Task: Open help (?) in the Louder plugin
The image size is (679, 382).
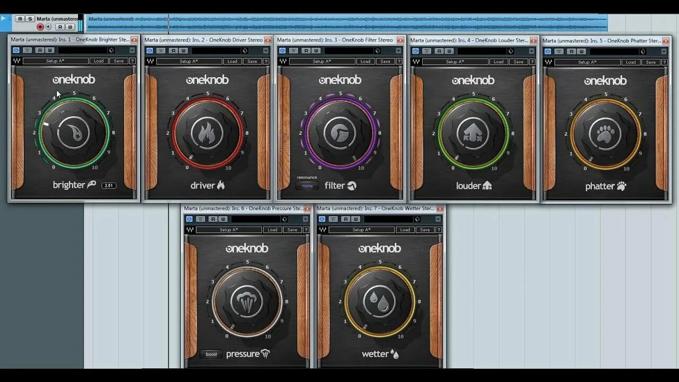Action: [532, 62]
